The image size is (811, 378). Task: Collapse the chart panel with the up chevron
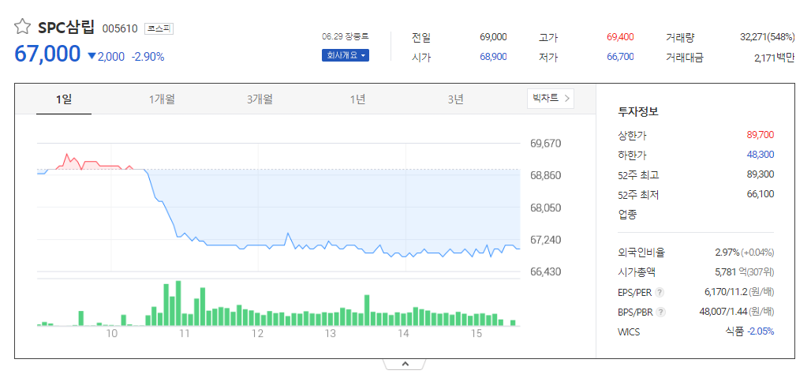[405, 365]
